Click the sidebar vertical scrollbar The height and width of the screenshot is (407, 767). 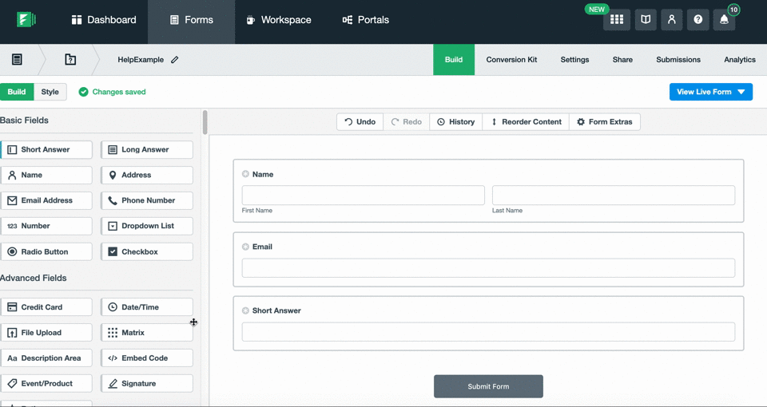(205, 122)
